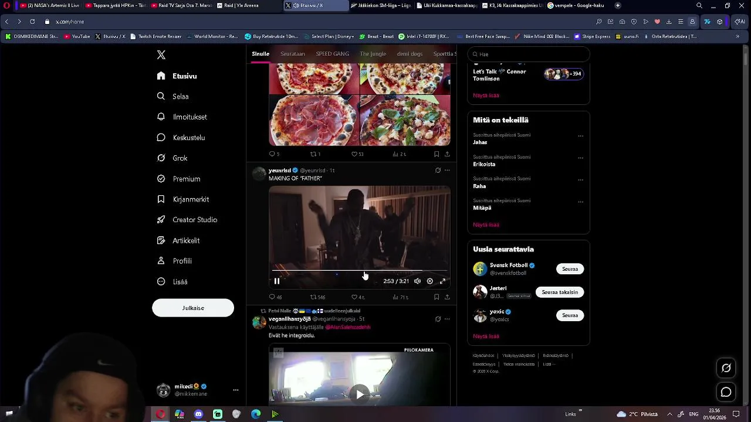Toggle video fullscreen
The height and width of the screenshot is (422, 751).
pyautogui.click(x=443, y=281)
